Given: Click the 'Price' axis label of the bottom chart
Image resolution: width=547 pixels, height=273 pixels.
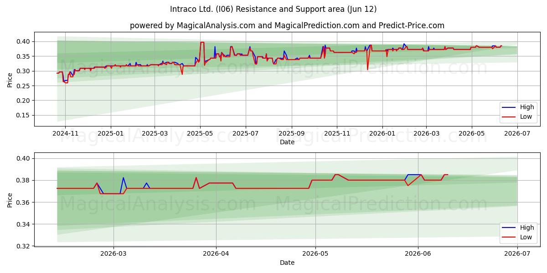Looking at the screenshot, I should click(x=10, y=201).
